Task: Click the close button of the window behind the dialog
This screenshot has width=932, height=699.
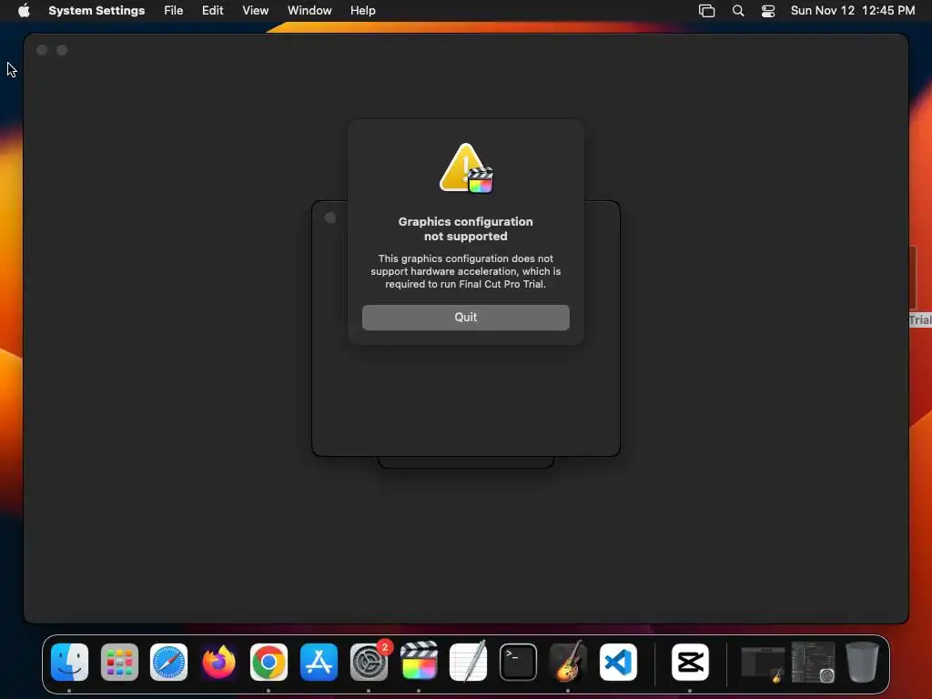Action: (330, 218)
